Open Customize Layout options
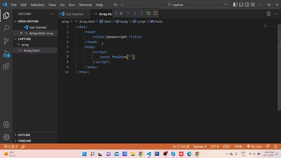Image resolution: width=281 pixels, height=158 pixels. (253, 5)
